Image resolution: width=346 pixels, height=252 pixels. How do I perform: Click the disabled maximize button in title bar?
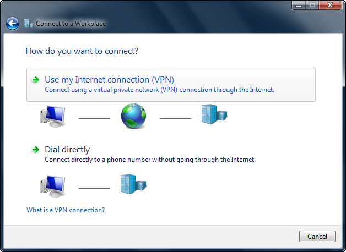312,6
